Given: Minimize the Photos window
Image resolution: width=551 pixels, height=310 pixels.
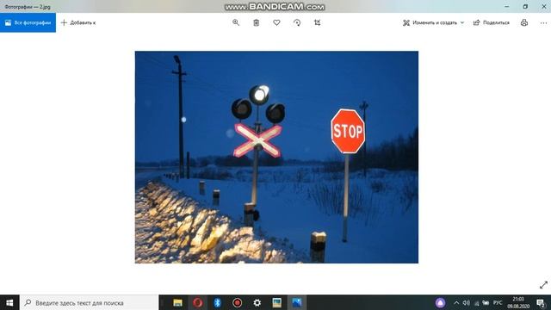Looking at the screenshot, I should coord(507,6).
